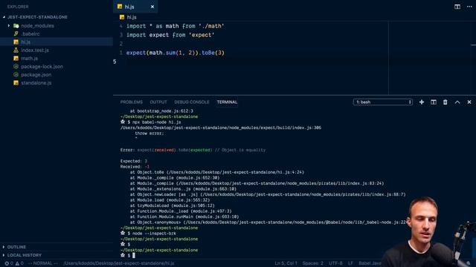This screenshot has height=267, width=476.
Task: Expand the OUTLINE section
Action: [57, 247]
